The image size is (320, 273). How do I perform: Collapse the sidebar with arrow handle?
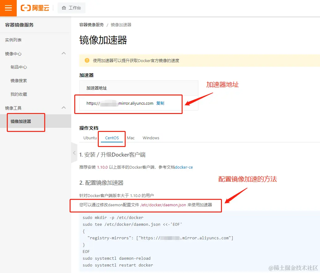[74, 153]
